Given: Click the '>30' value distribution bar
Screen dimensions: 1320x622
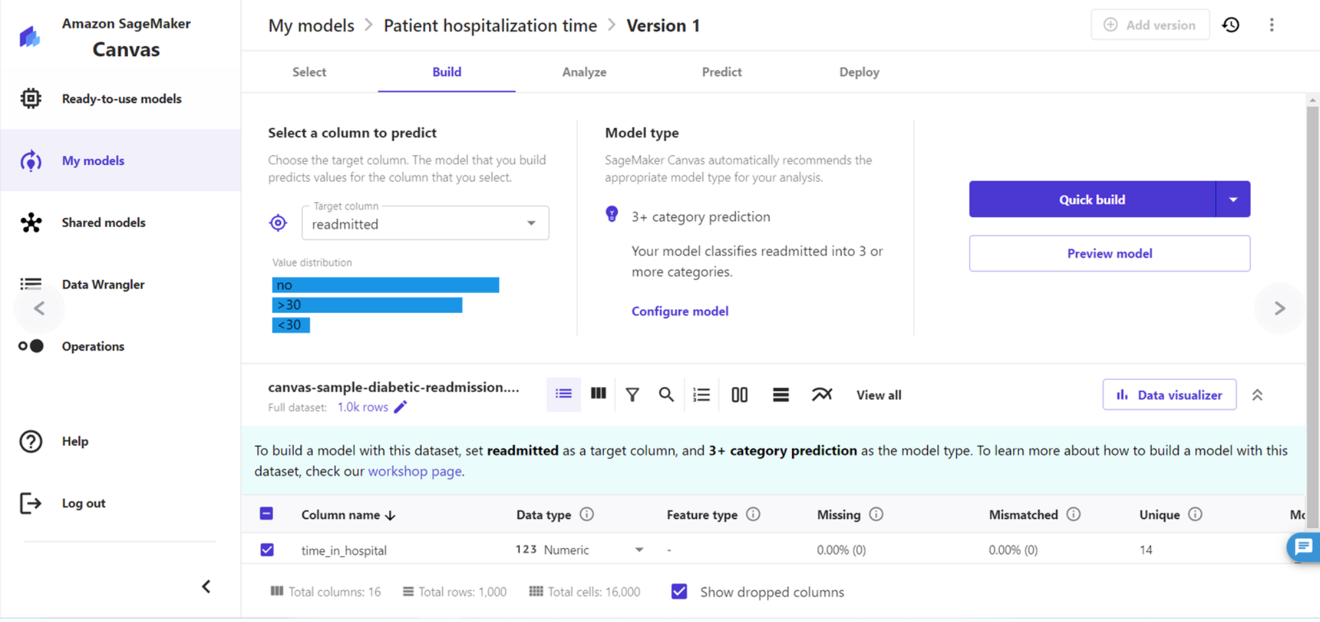Looking at the screenshot, I should click(x=367, y=305).
